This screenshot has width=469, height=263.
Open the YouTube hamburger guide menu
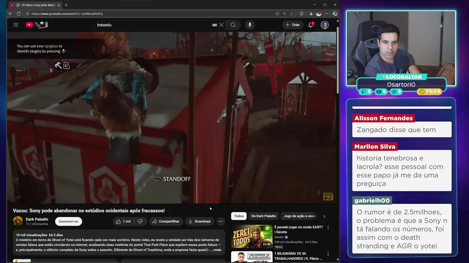[16, 25]
